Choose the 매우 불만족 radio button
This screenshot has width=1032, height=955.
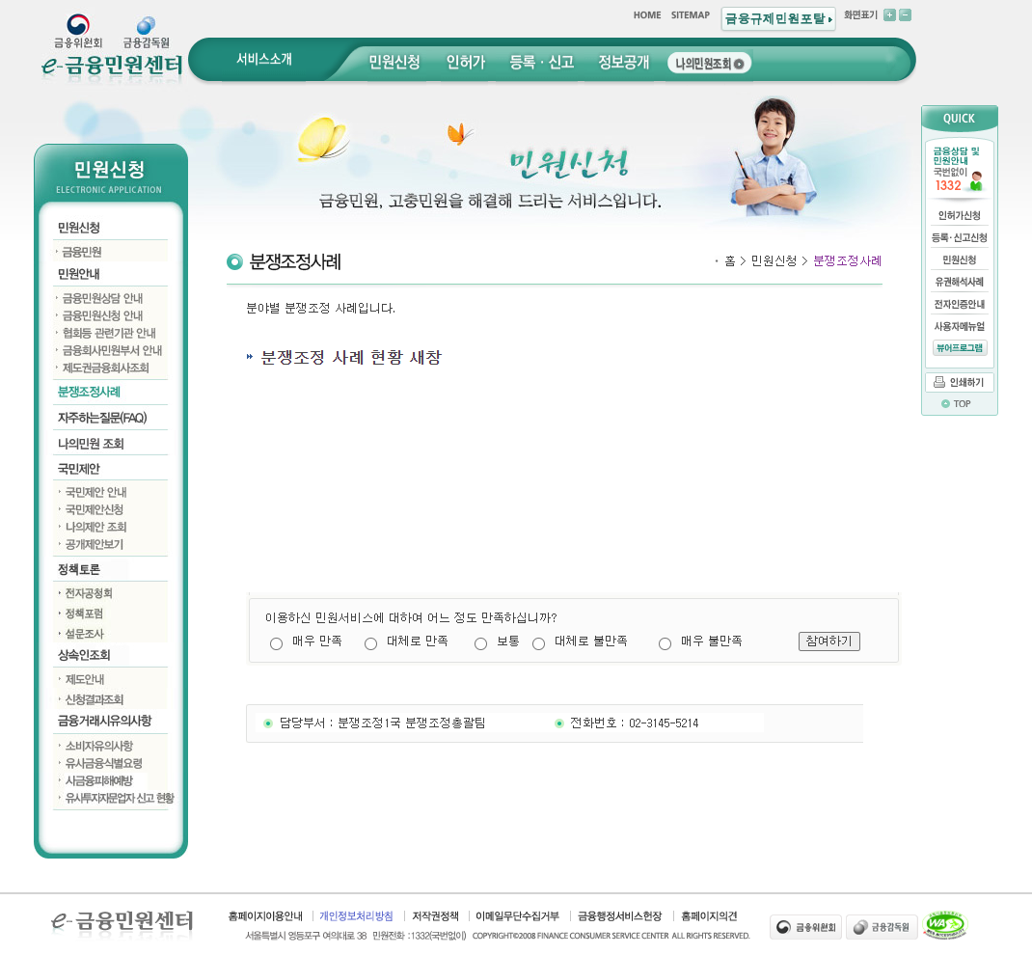pos(665,643)
